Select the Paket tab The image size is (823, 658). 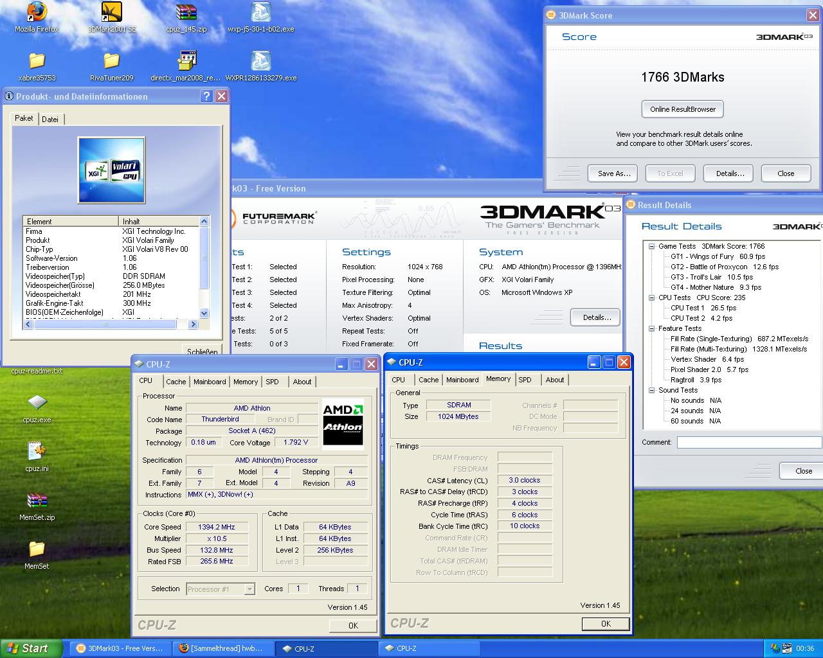(x=24, y=118)
